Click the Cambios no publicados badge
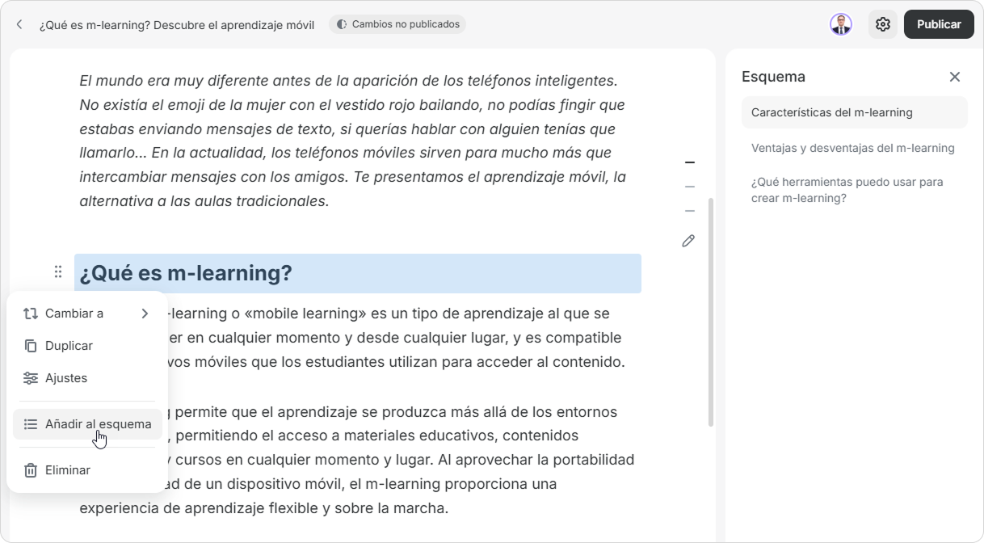984x543 pixels. click(397, 24)
